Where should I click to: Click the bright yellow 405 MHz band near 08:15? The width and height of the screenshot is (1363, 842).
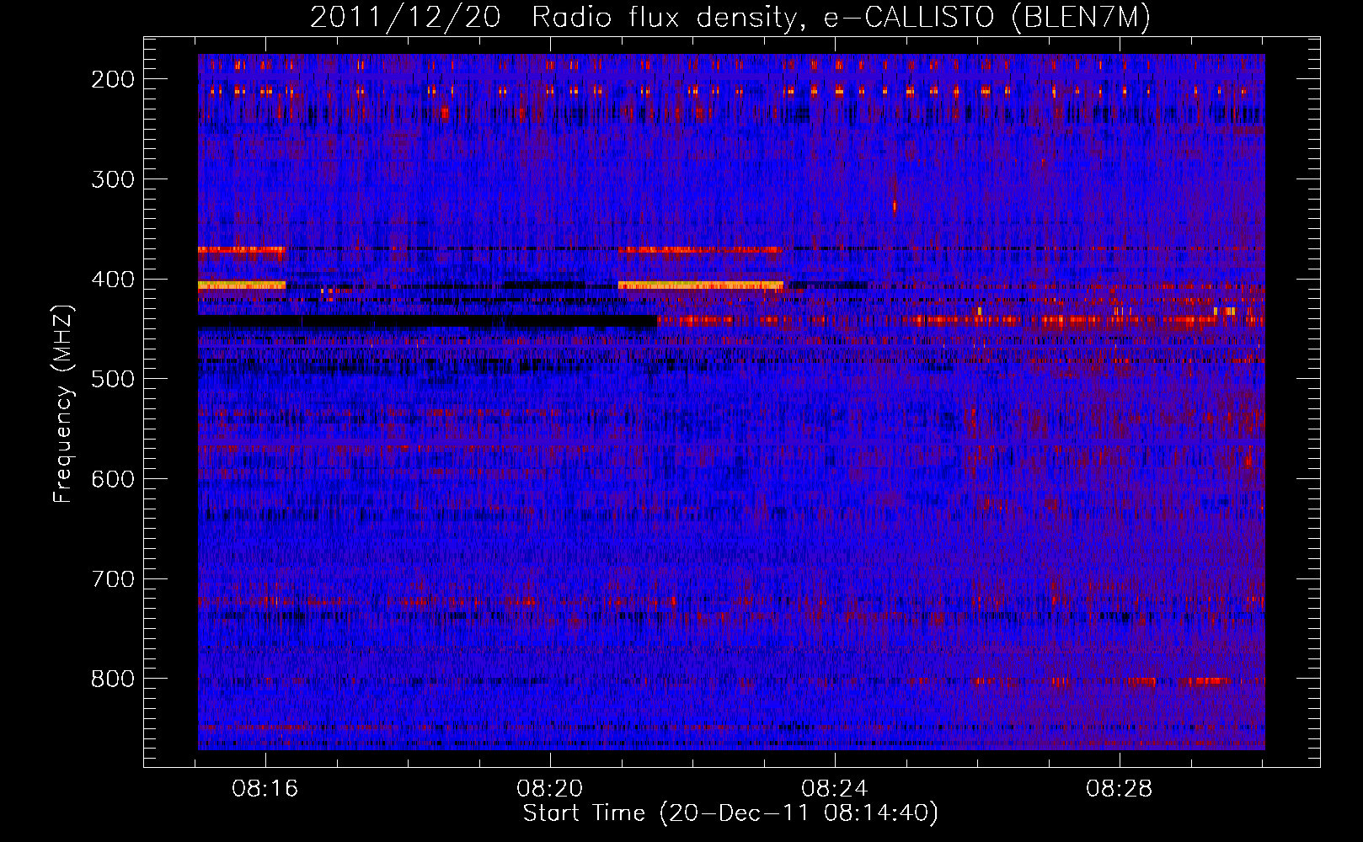[x=242, y=285]
